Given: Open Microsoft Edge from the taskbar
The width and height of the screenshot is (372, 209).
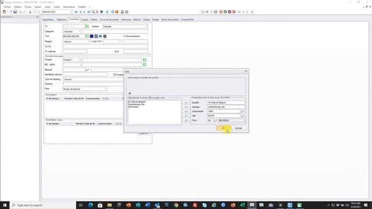Looking at the screenshot, I should click(x=91, y=205).
